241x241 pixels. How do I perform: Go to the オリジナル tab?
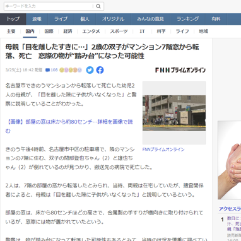coord(114,19)
